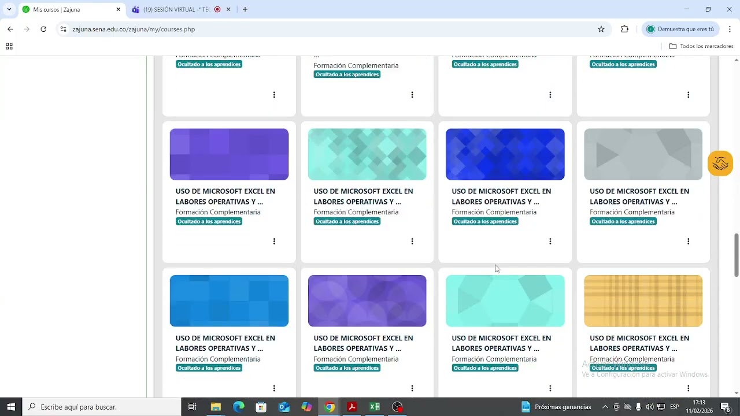
Task: Open options menu for teal hexagon course card
Action: pyautogui.click(x=550, y=388)
